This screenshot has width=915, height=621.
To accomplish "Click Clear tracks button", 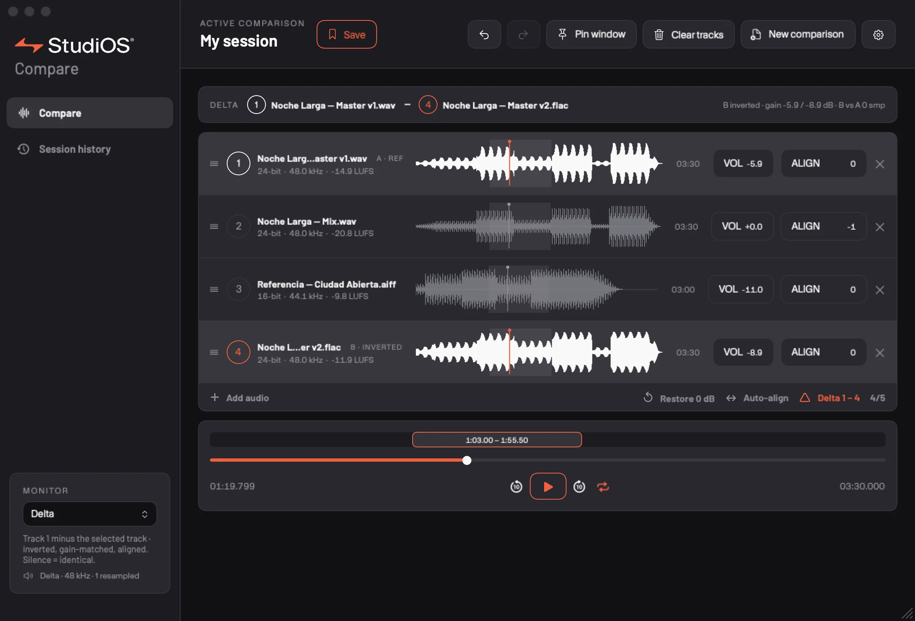I will 688,35.
